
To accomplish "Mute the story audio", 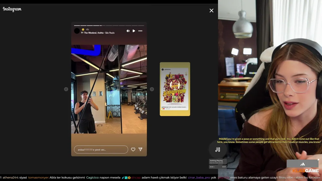I will 128,31.
